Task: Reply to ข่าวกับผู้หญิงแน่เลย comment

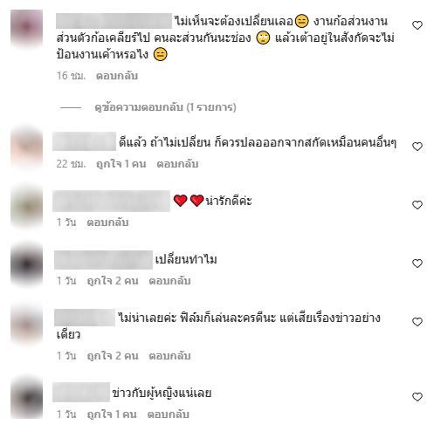Action: [168, 414]
